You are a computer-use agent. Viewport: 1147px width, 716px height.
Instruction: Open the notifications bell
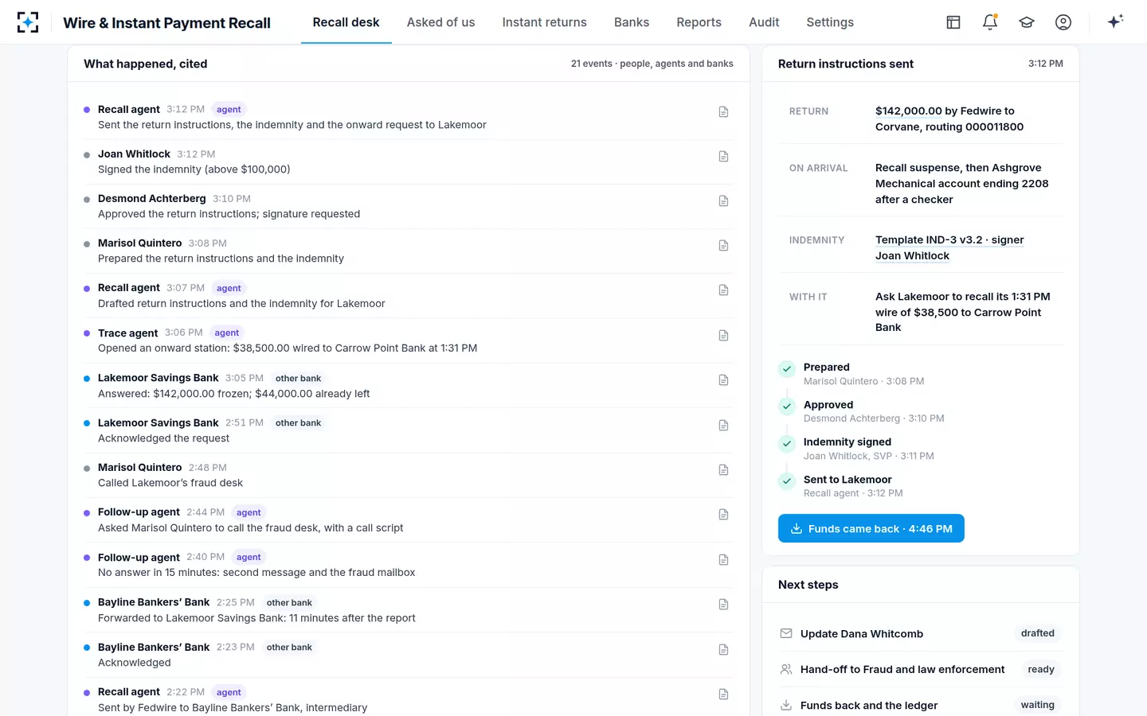pos(990,22)
